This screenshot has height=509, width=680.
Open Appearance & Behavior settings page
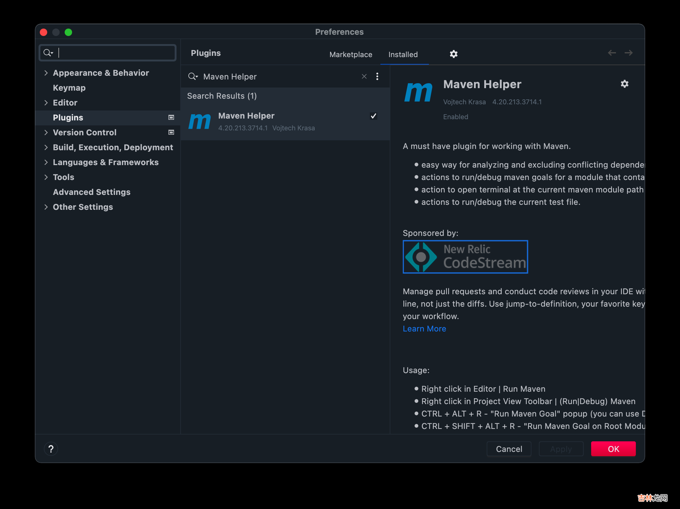(101, 73)
